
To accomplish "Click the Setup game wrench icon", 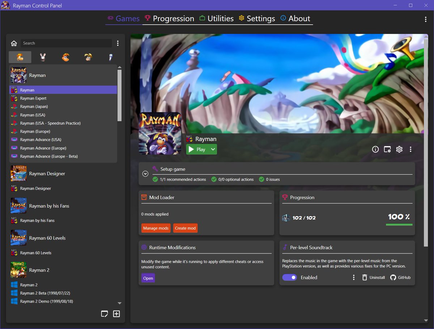I will (x=155, y=169).
